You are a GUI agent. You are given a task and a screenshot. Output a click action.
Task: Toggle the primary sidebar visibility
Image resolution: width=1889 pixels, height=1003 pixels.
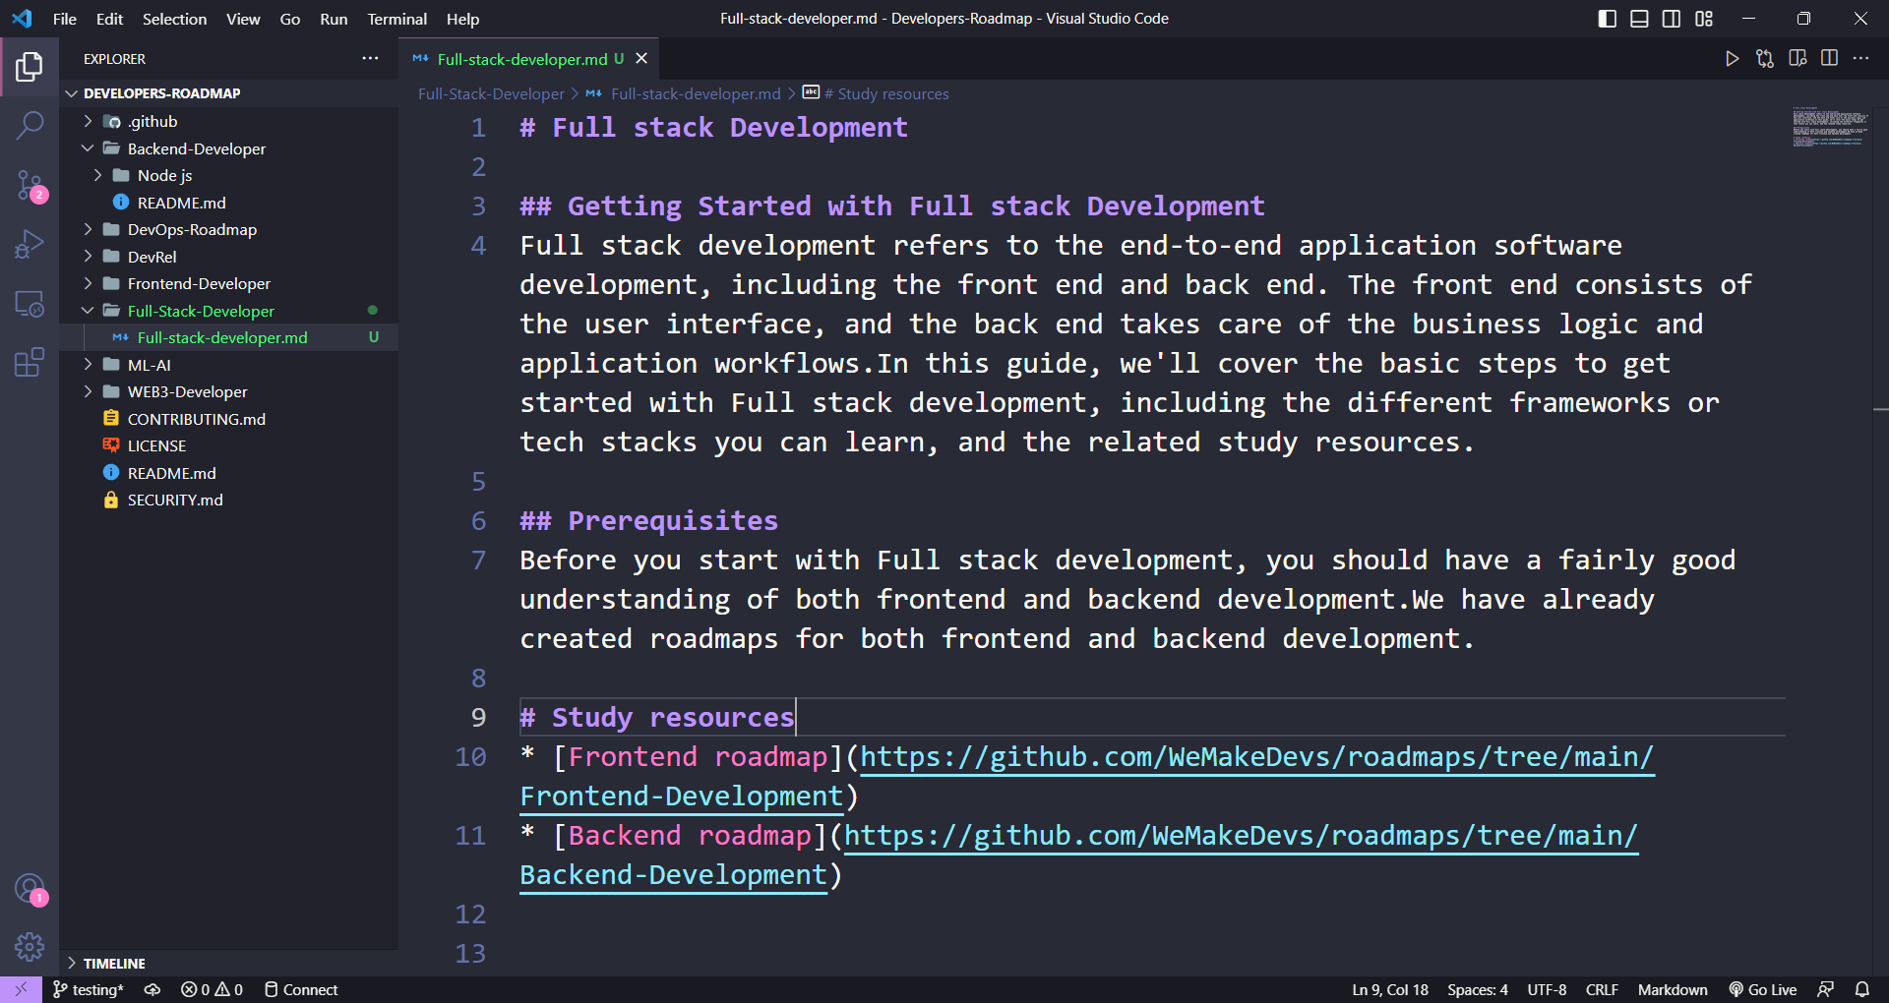point(1607,18)
